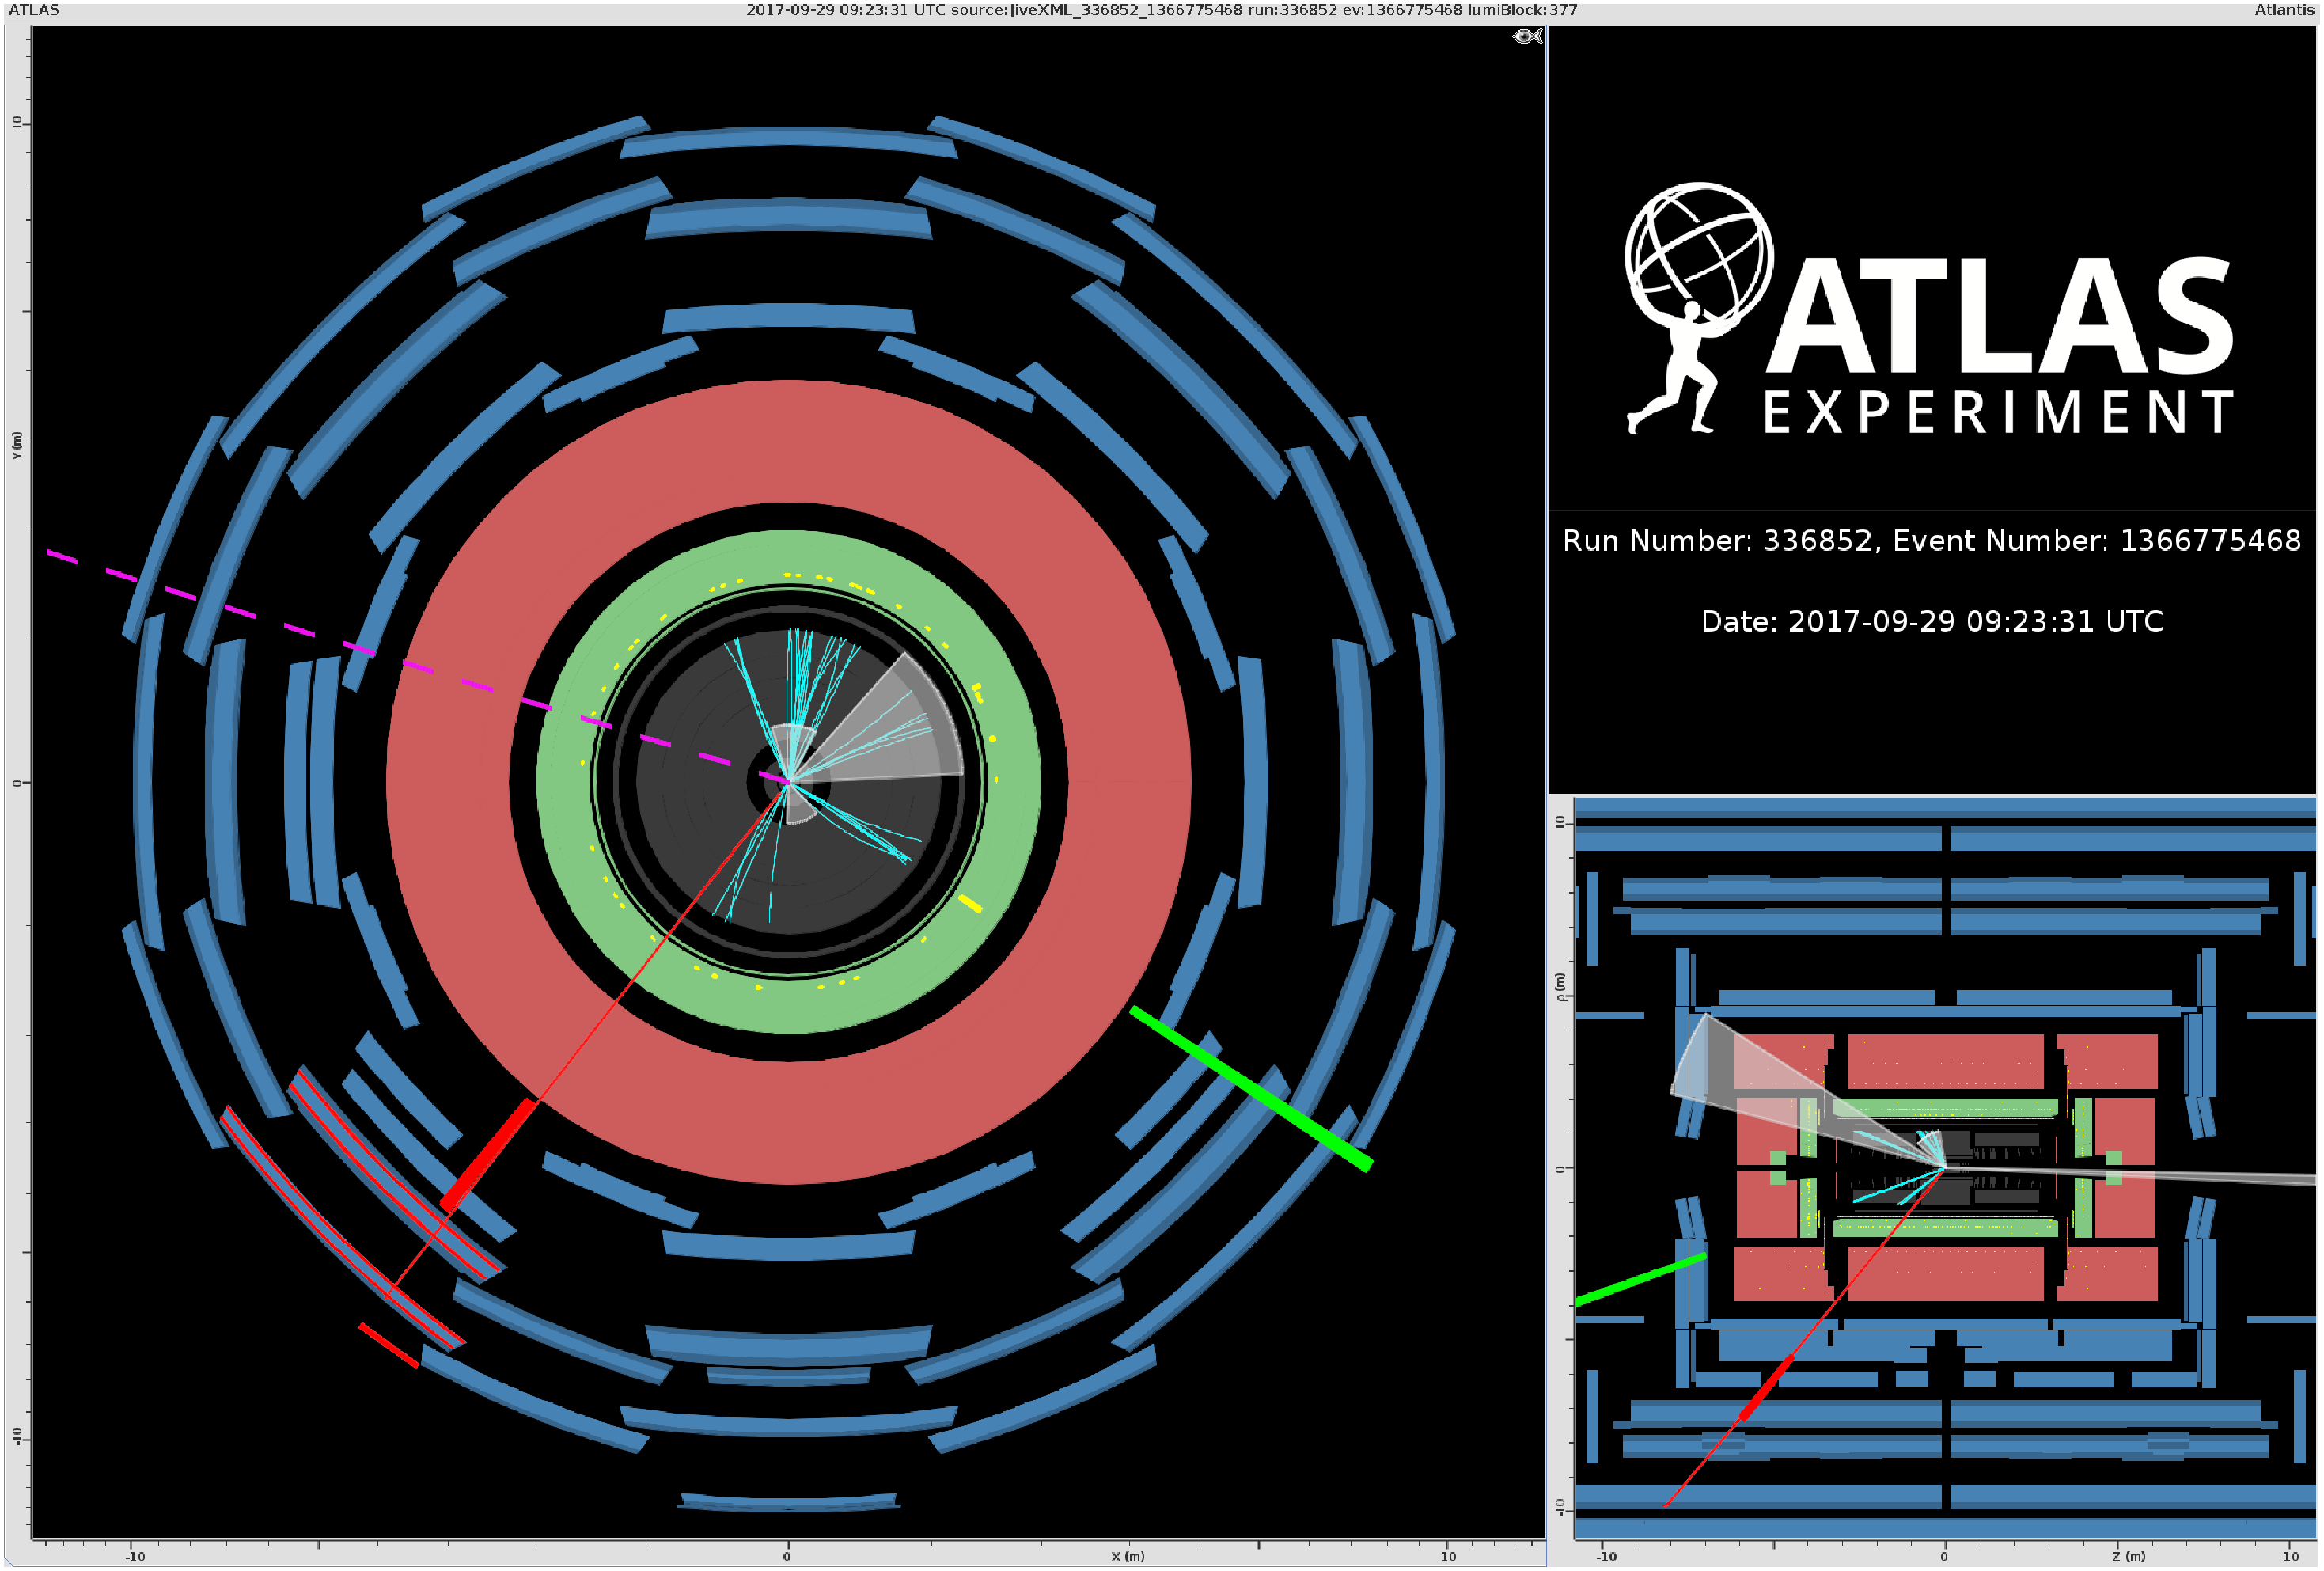Viewport: 2324px width, 1571px height.
Task: Click the 'Event Number: 1366775468' text
Action: (2097, 541)
